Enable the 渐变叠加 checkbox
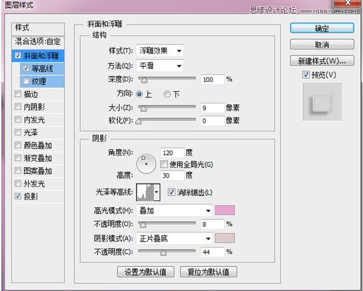 (x=18, y=158)
